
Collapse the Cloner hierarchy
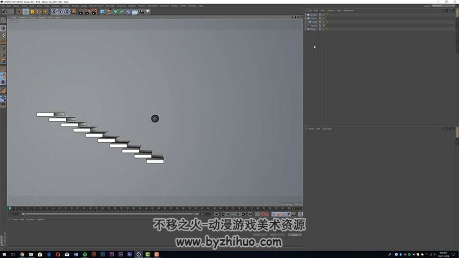[306, 18]
